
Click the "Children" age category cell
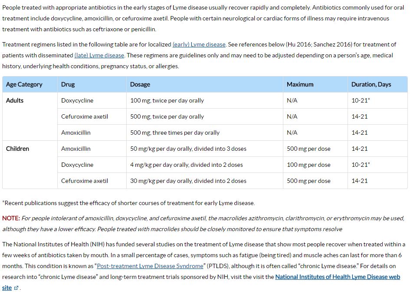click(18, 149)
